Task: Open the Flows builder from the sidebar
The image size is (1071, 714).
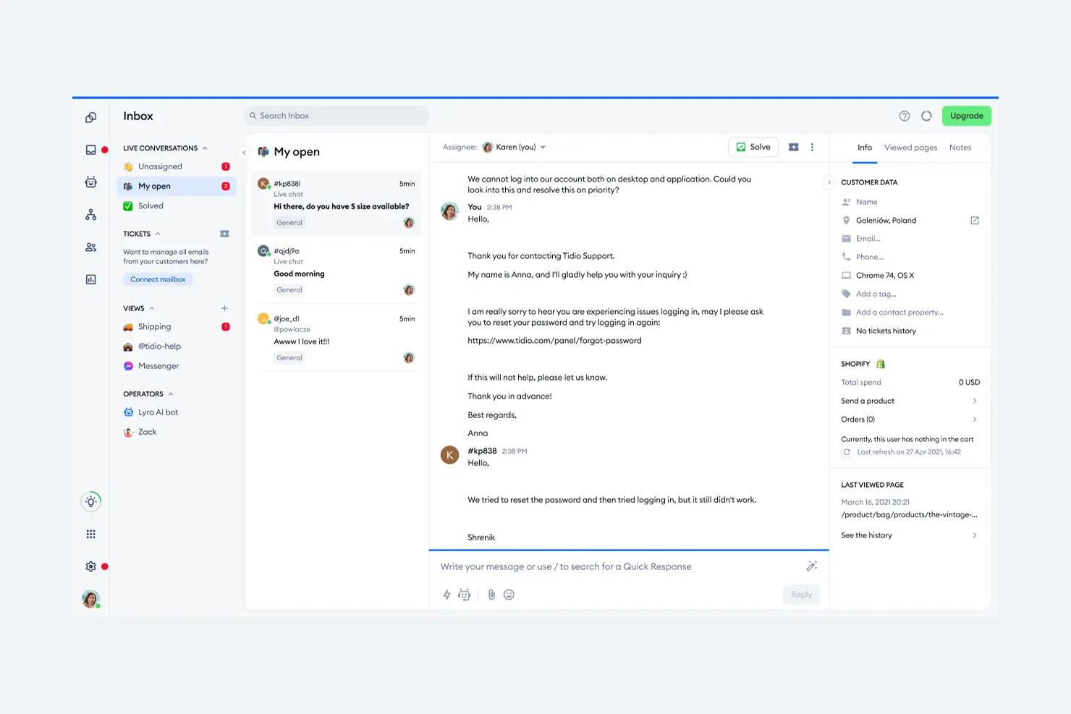Action: coord(90,214)
